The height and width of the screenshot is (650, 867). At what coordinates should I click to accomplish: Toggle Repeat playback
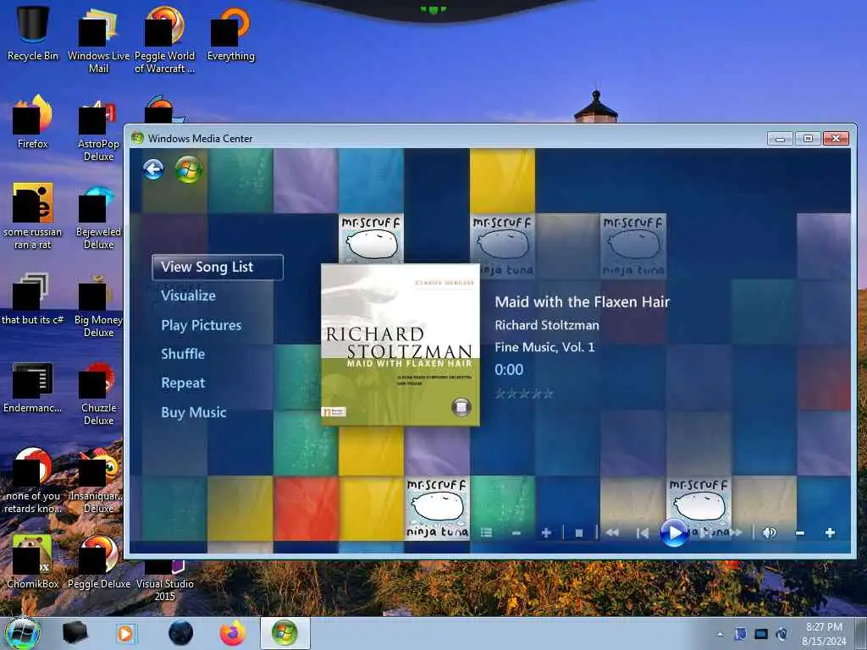(183, 383)
